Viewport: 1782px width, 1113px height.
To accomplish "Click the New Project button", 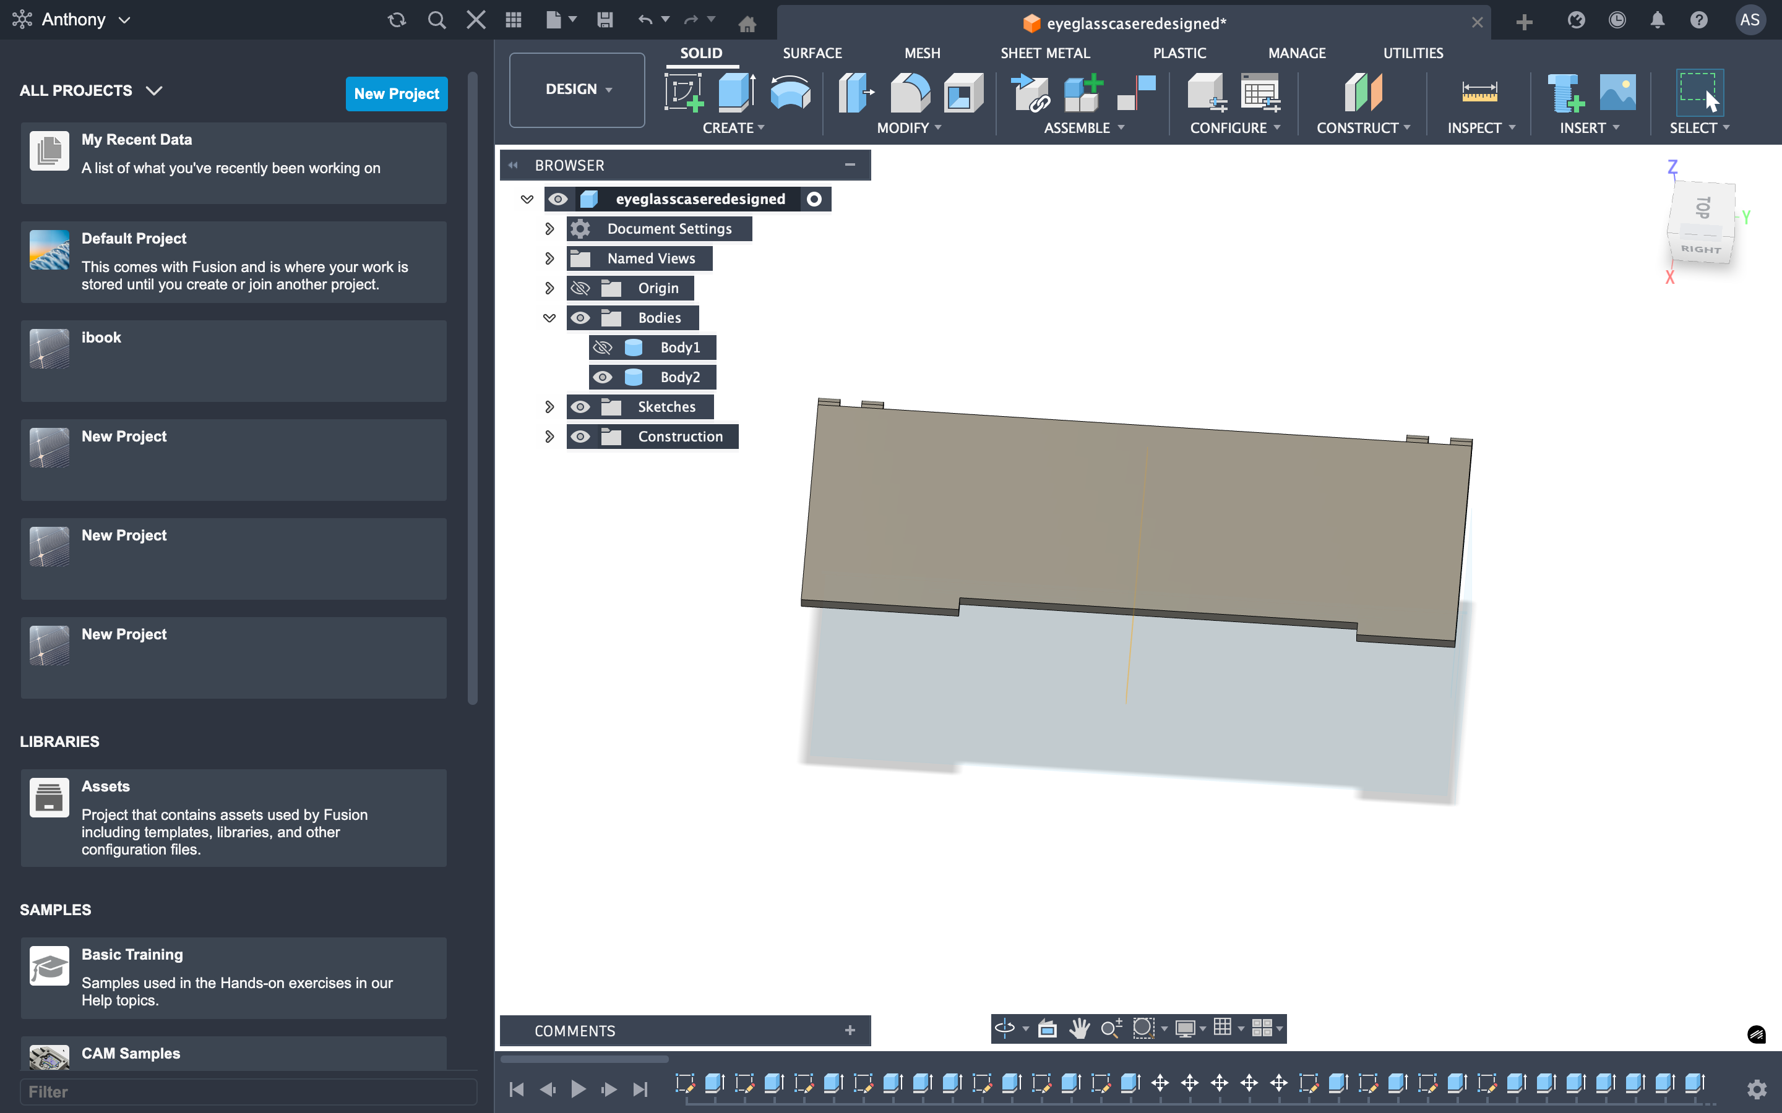I will pyautogui.click(x=396, y=93).
